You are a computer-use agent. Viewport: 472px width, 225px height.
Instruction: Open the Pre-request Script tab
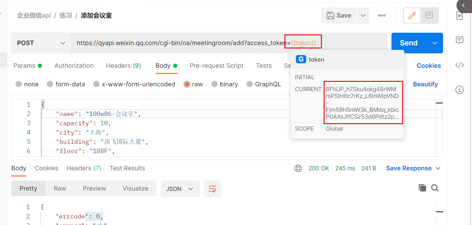click(217, 66)
